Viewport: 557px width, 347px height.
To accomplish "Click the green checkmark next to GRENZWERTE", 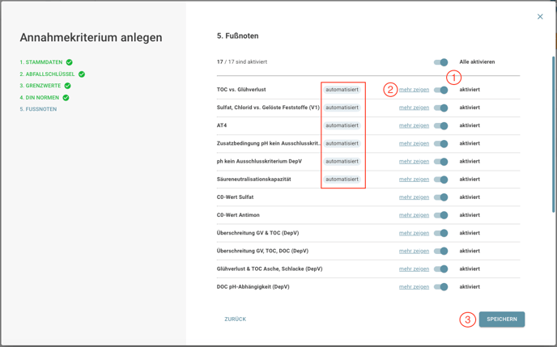I will pos(67,86).
